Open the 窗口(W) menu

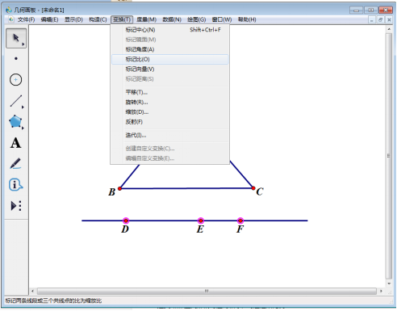coord(222,19)
